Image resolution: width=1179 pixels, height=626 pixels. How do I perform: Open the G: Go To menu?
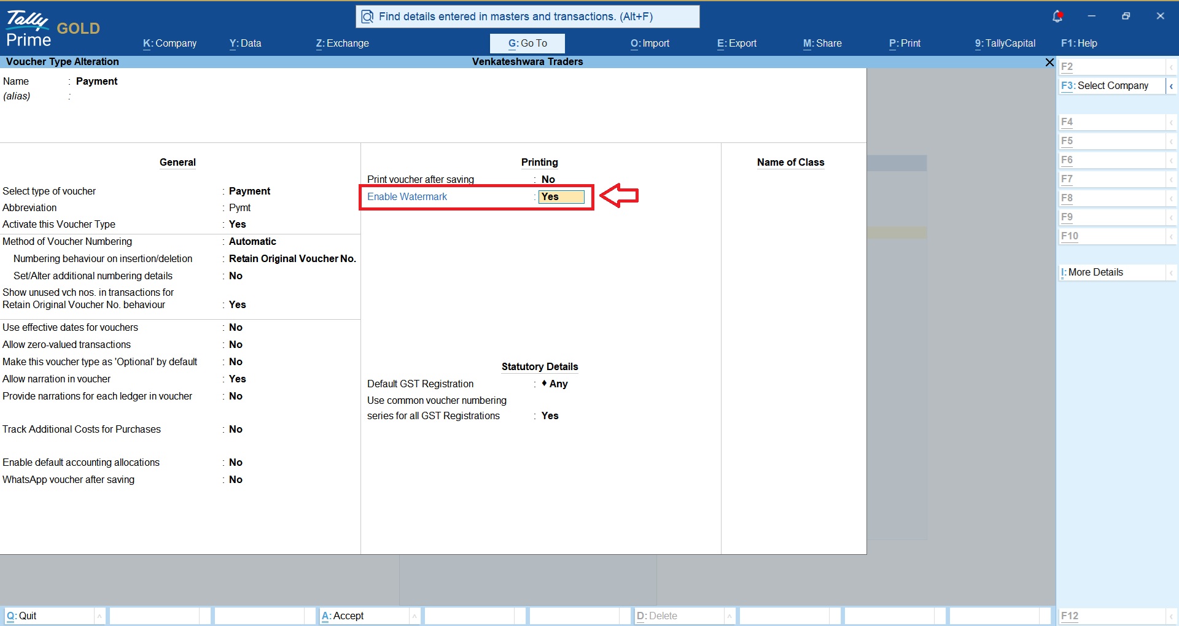coord(527,43)
